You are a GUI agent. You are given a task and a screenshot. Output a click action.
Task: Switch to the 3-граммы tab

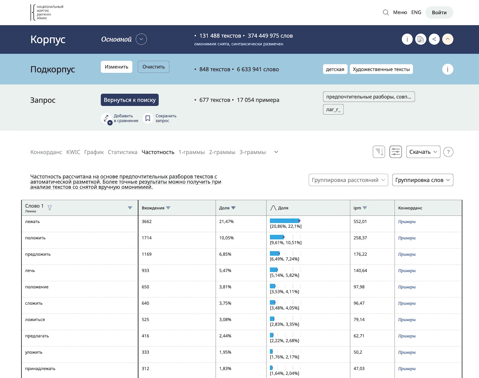tap(253, 152)
